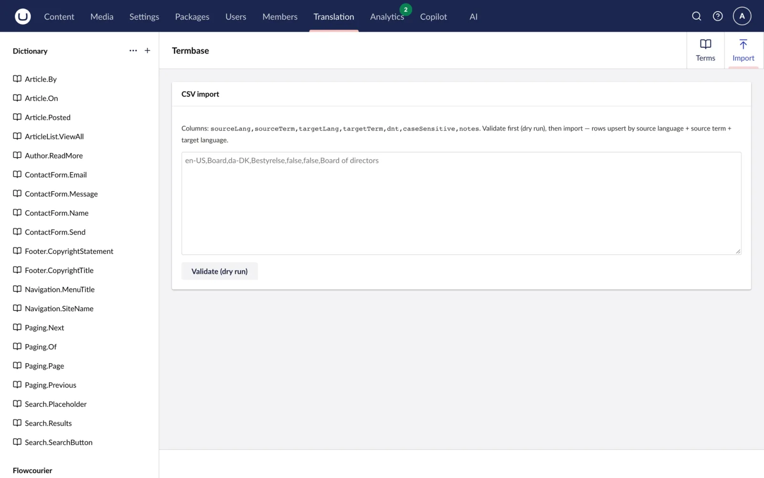This screenshot has width=764, height=478.
Task: Click the book icon beside Article.On
Action: point(17,98)
